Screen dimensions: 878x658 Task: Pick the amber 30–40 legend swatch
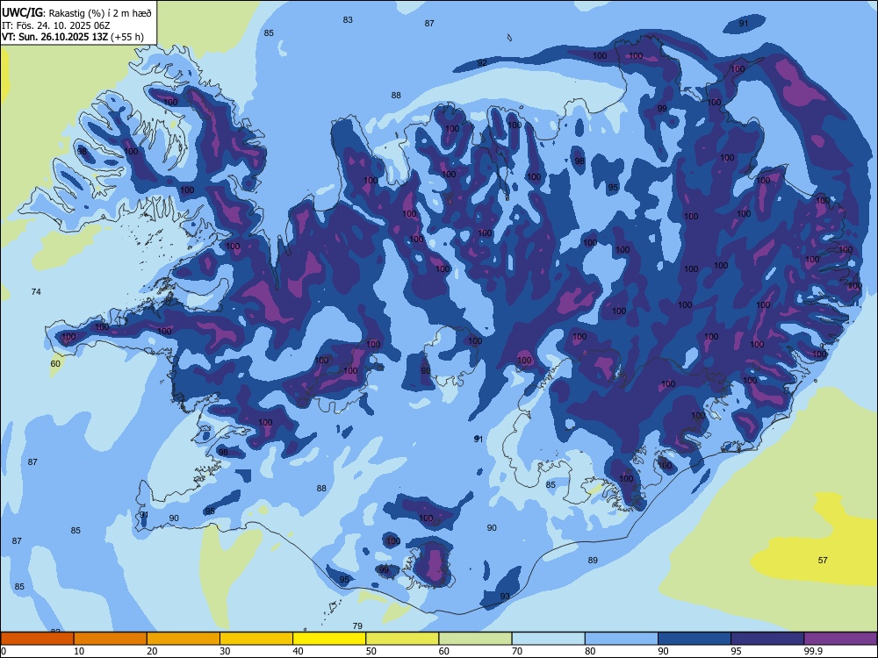coord(256,639)
